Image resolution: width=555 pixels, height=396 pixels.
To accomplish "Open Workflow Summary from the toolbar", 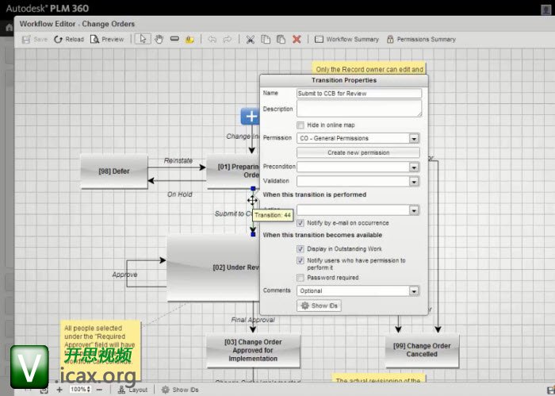I will (x=346, y=39).
